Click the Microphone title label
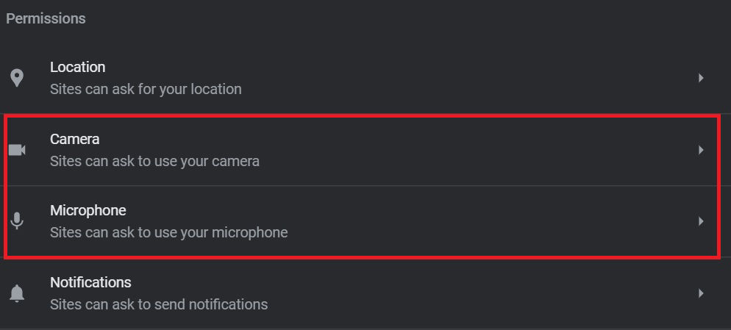The width and height of the screenshot is (731, 330). click(x=88, y=210)
